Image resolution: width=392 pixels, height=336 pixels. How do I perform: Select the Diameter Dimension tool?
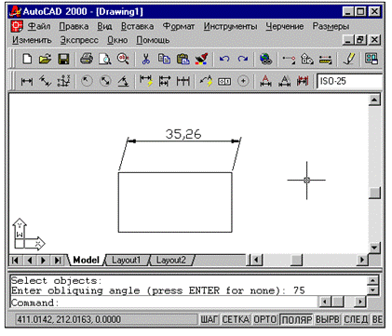[x=105, y=81]
